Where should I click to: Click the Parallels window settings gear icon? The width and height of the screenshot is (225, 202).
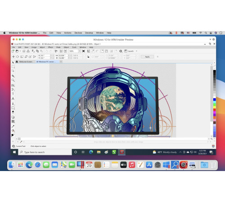[x=214, y=40]
